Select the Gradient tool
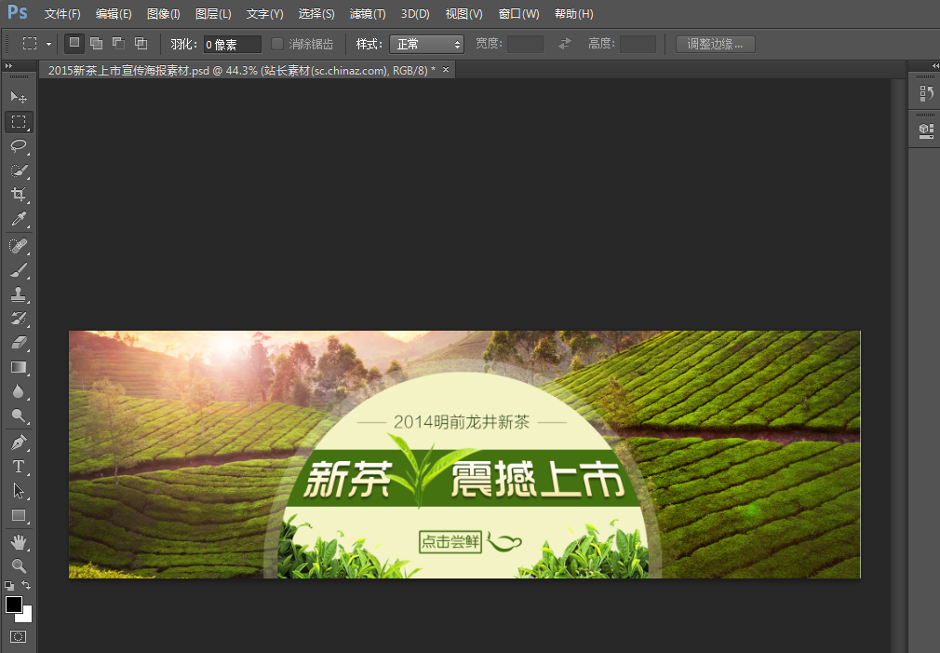940x653 pixels. (x=19, y=367)
